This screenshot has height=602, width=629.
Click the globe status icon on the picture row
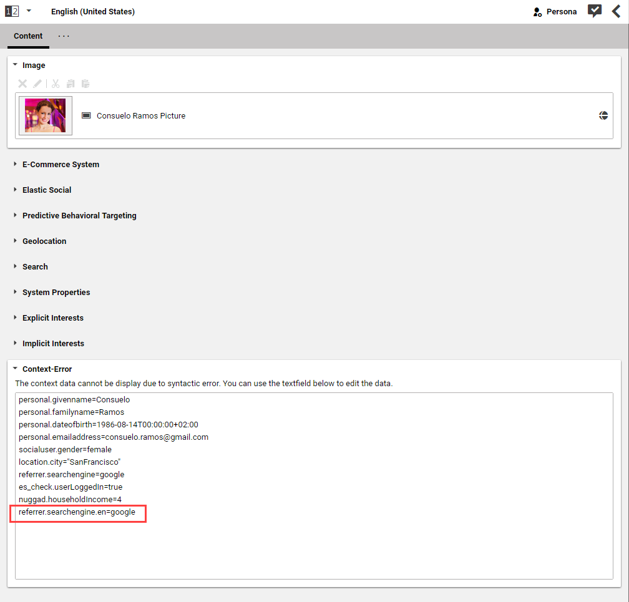click(x=603, y=115)
